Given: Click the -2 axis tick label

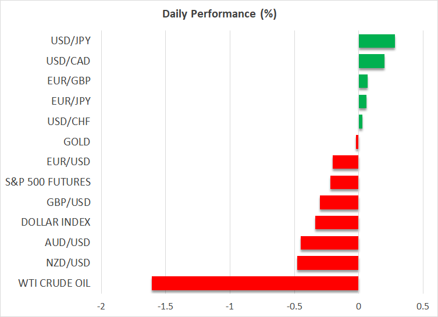Looking at the screenshot, I should point(101,306).
